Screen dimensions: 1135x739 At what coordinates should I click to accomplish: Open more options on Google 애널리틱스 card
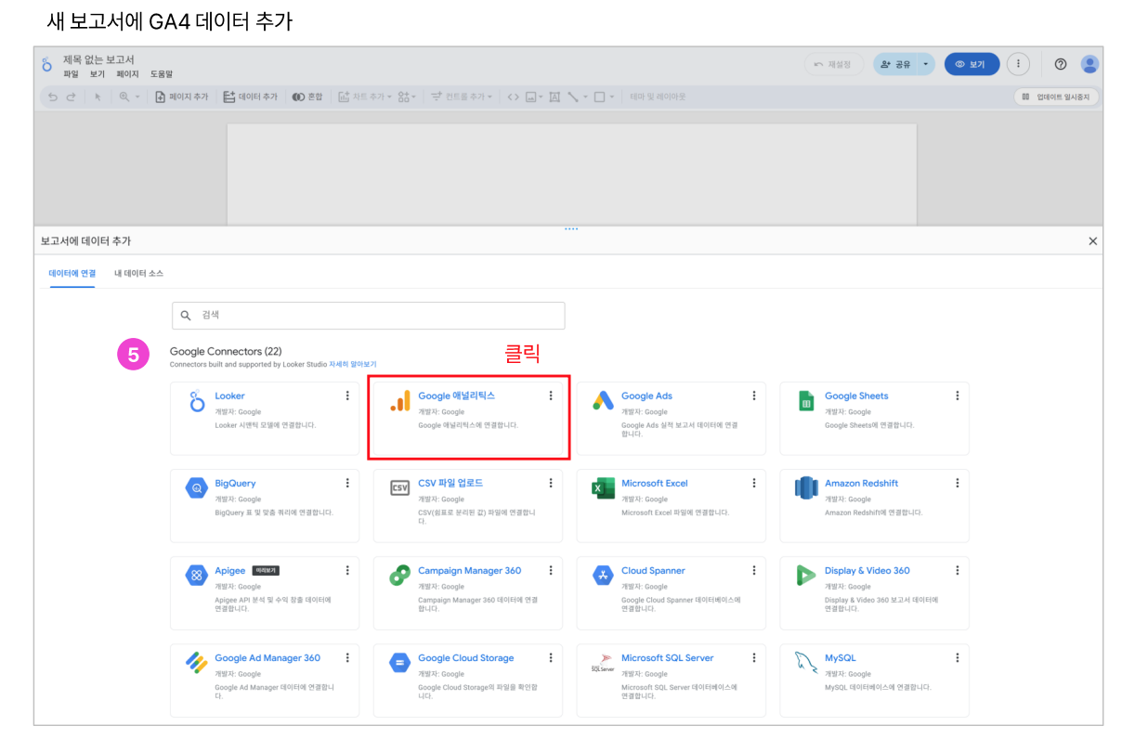tap(550, 395)
